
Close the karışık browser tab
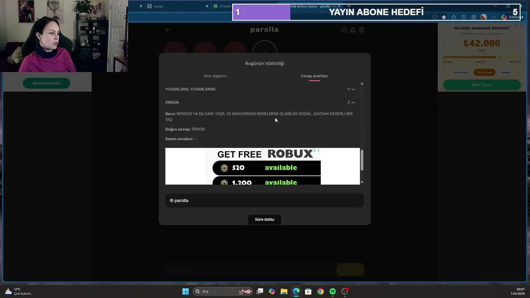pos(207,6)
